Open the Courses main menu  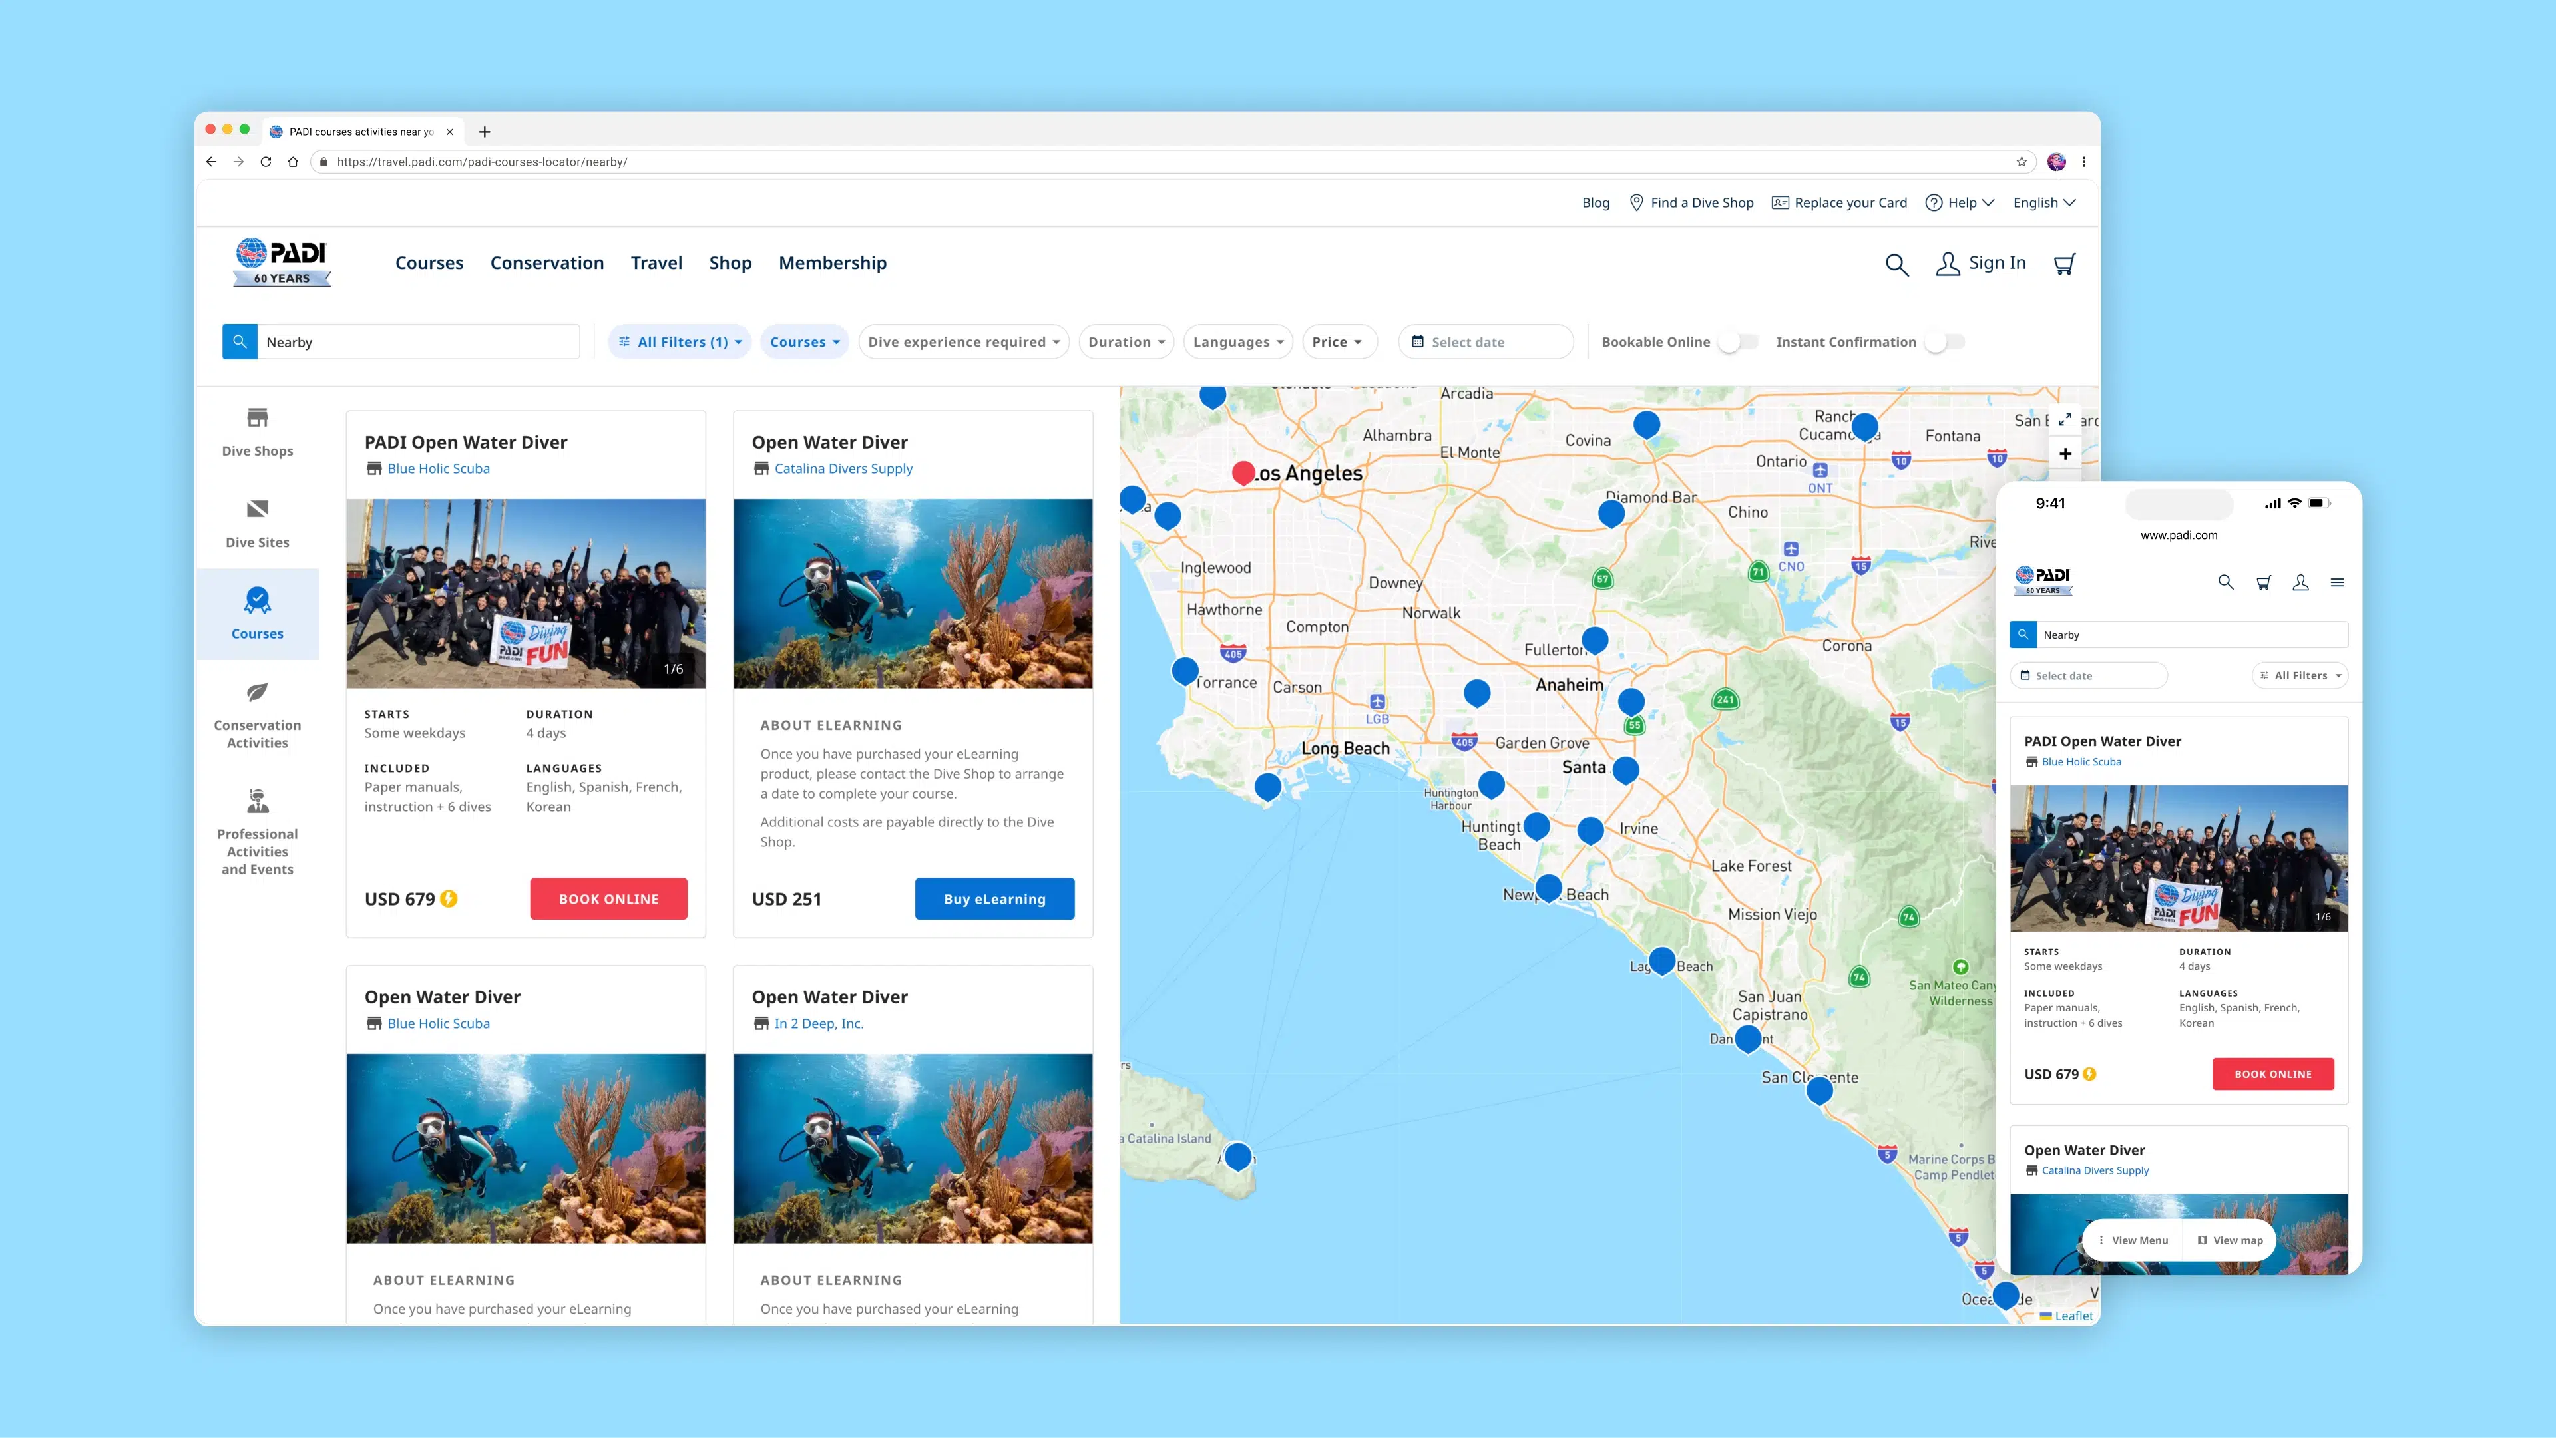coord(429,263)
